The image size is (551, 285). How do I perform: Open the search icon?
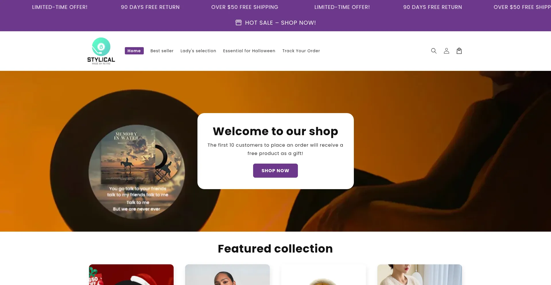coord(434,51)
